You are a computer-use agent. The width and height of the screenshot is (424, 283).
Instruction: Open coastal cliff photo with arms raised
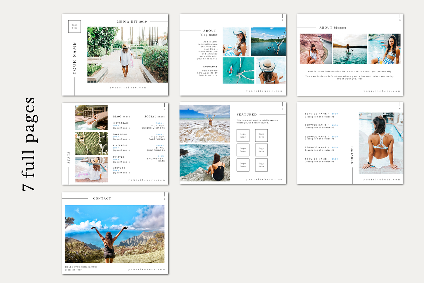pyautogui.click(x=115, y=234)
